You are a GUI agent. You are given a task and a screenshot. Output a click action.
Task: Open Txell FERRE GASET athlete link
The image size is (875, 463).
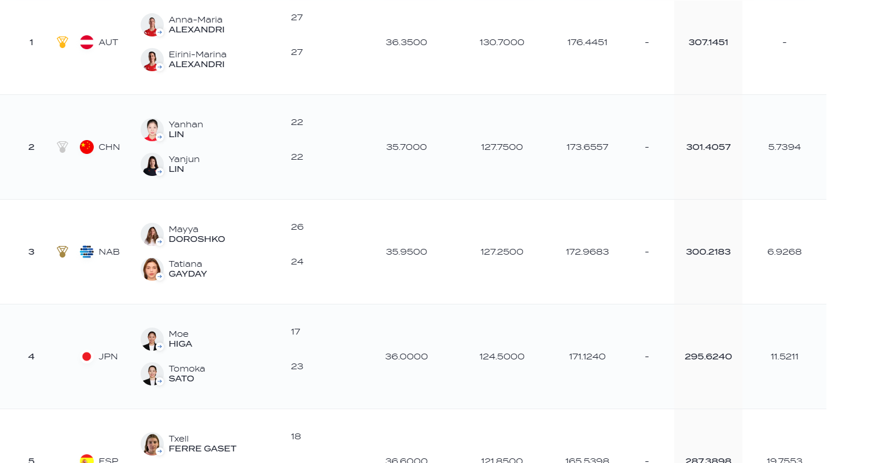203,444
